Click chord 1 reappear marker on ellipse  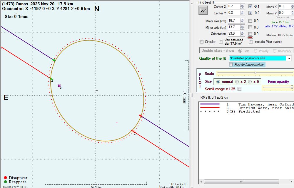click(x=54, y=60)
